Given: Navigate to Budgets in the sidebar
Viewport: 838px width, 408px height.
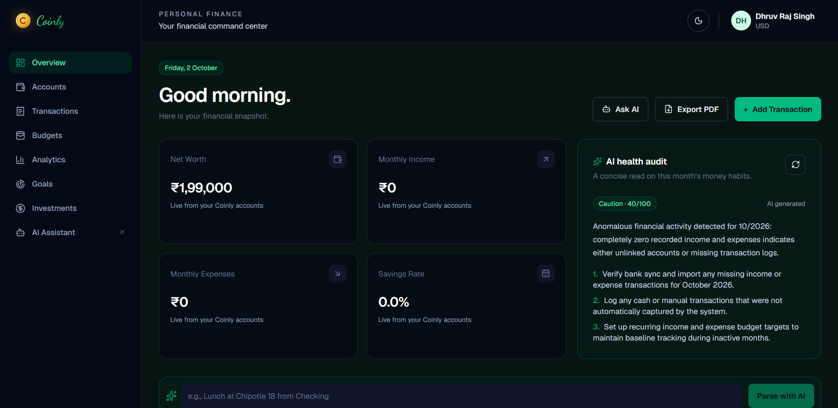Looking at the screenshot, I should pos(70,135).
